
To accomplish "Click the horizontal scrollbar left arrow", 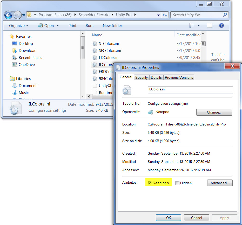I will coord(89,96).
